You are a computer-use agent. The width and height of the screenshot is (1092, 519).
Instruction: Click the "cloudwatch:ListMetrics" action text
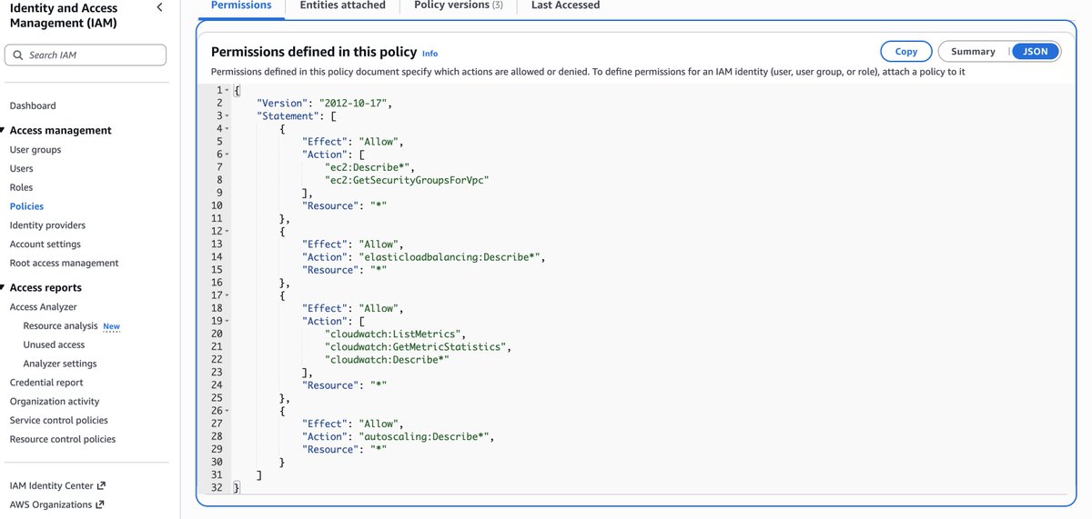click(x=395, y=334)
